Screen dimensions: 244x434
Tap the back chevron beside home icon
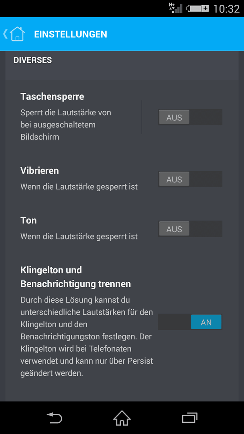[x=5, y=33]
